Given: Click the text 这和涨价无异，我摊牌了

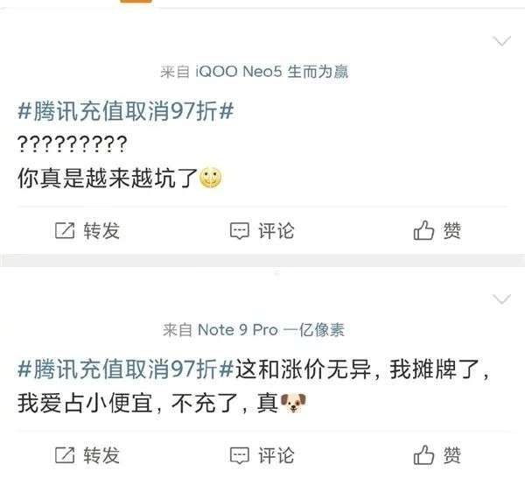Looking at the screenshot, I should click(360, 369).
